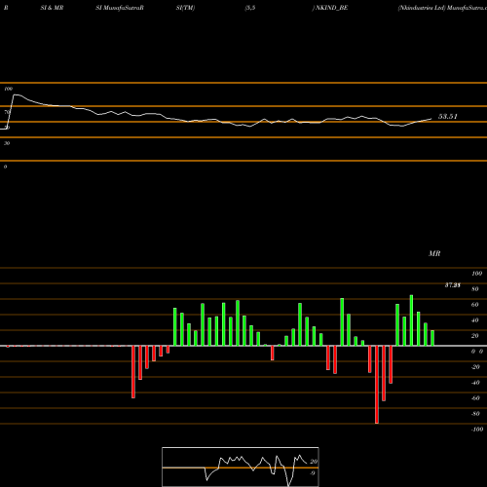Click the MR axis label 60

475,305
